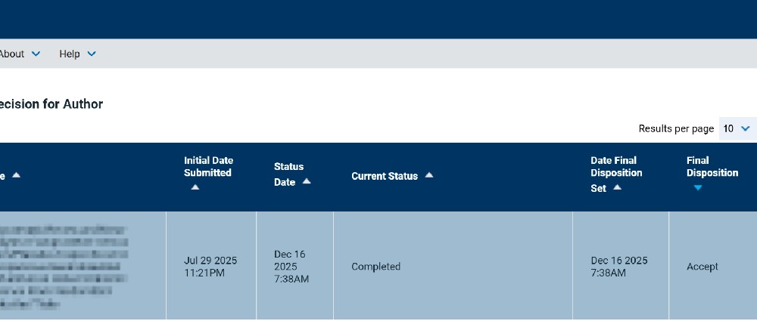Click the sort arrow beside Status Date
Screen dimensions: 757x321
307,181
